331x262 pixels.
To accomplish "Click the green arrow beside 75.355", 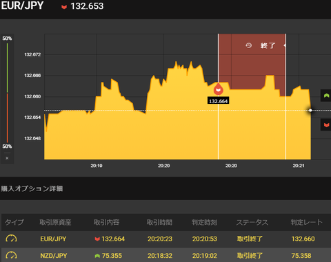I will click(97, 256).
